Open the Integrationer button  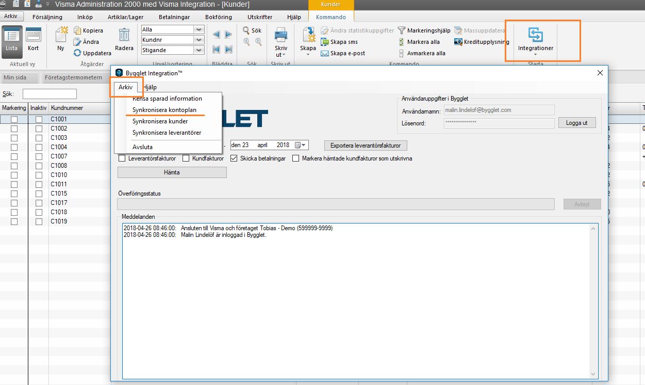[x=536, y=41]
